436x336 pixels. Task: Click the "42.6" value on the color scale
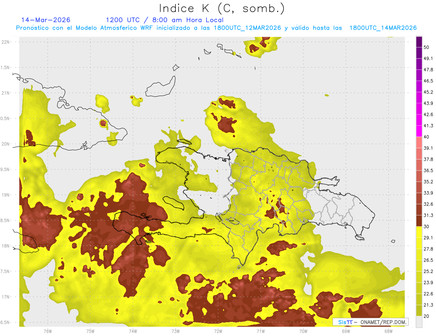[x=428, y=115]
